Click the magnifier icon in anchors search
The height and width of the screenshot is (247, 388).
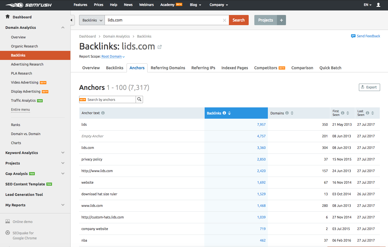click(x=139, y=99)
